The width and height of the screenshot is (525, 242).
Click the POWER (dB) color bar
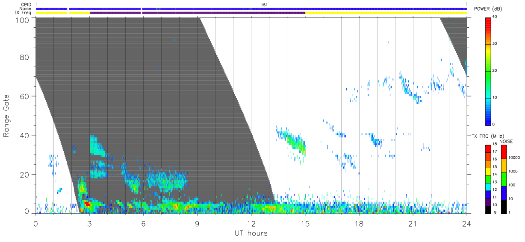[x=488, y=71]
